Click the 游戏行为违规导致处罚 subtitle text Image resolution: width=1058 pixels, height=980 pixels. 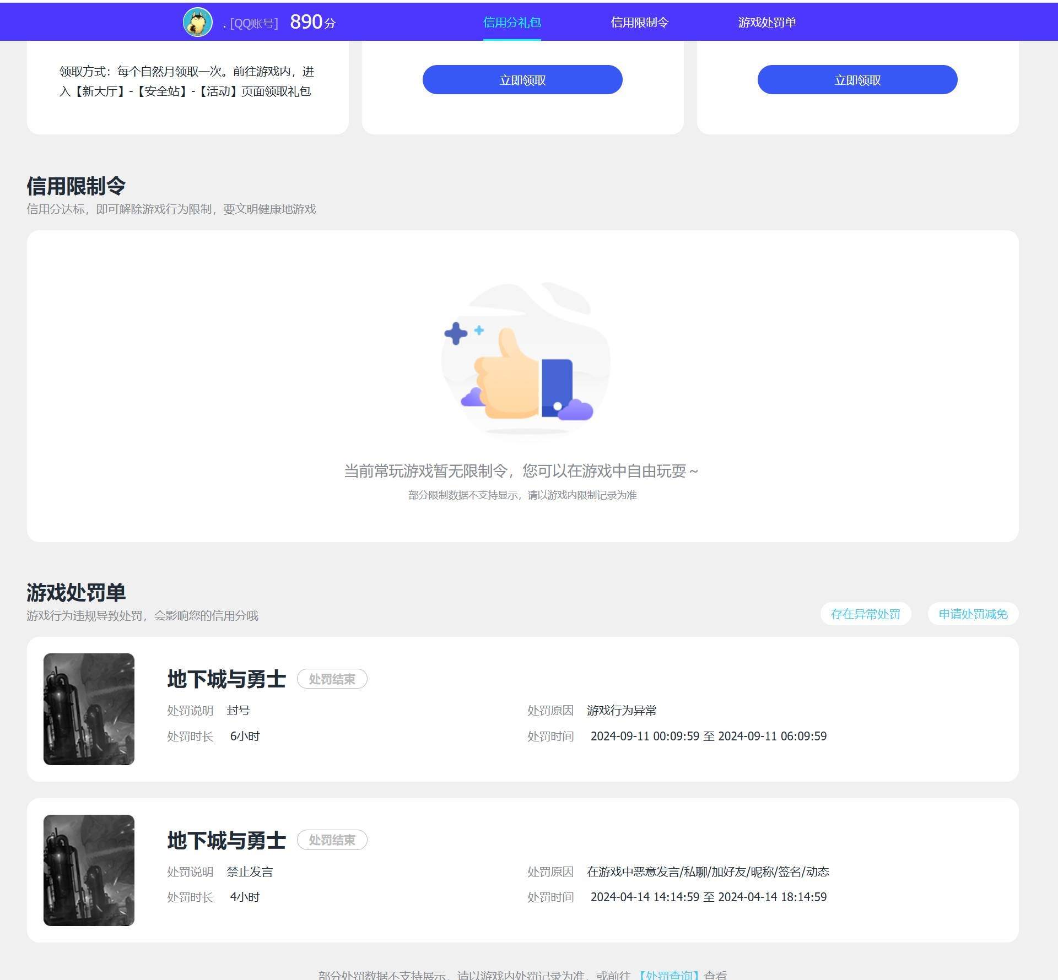click(142, 616)
